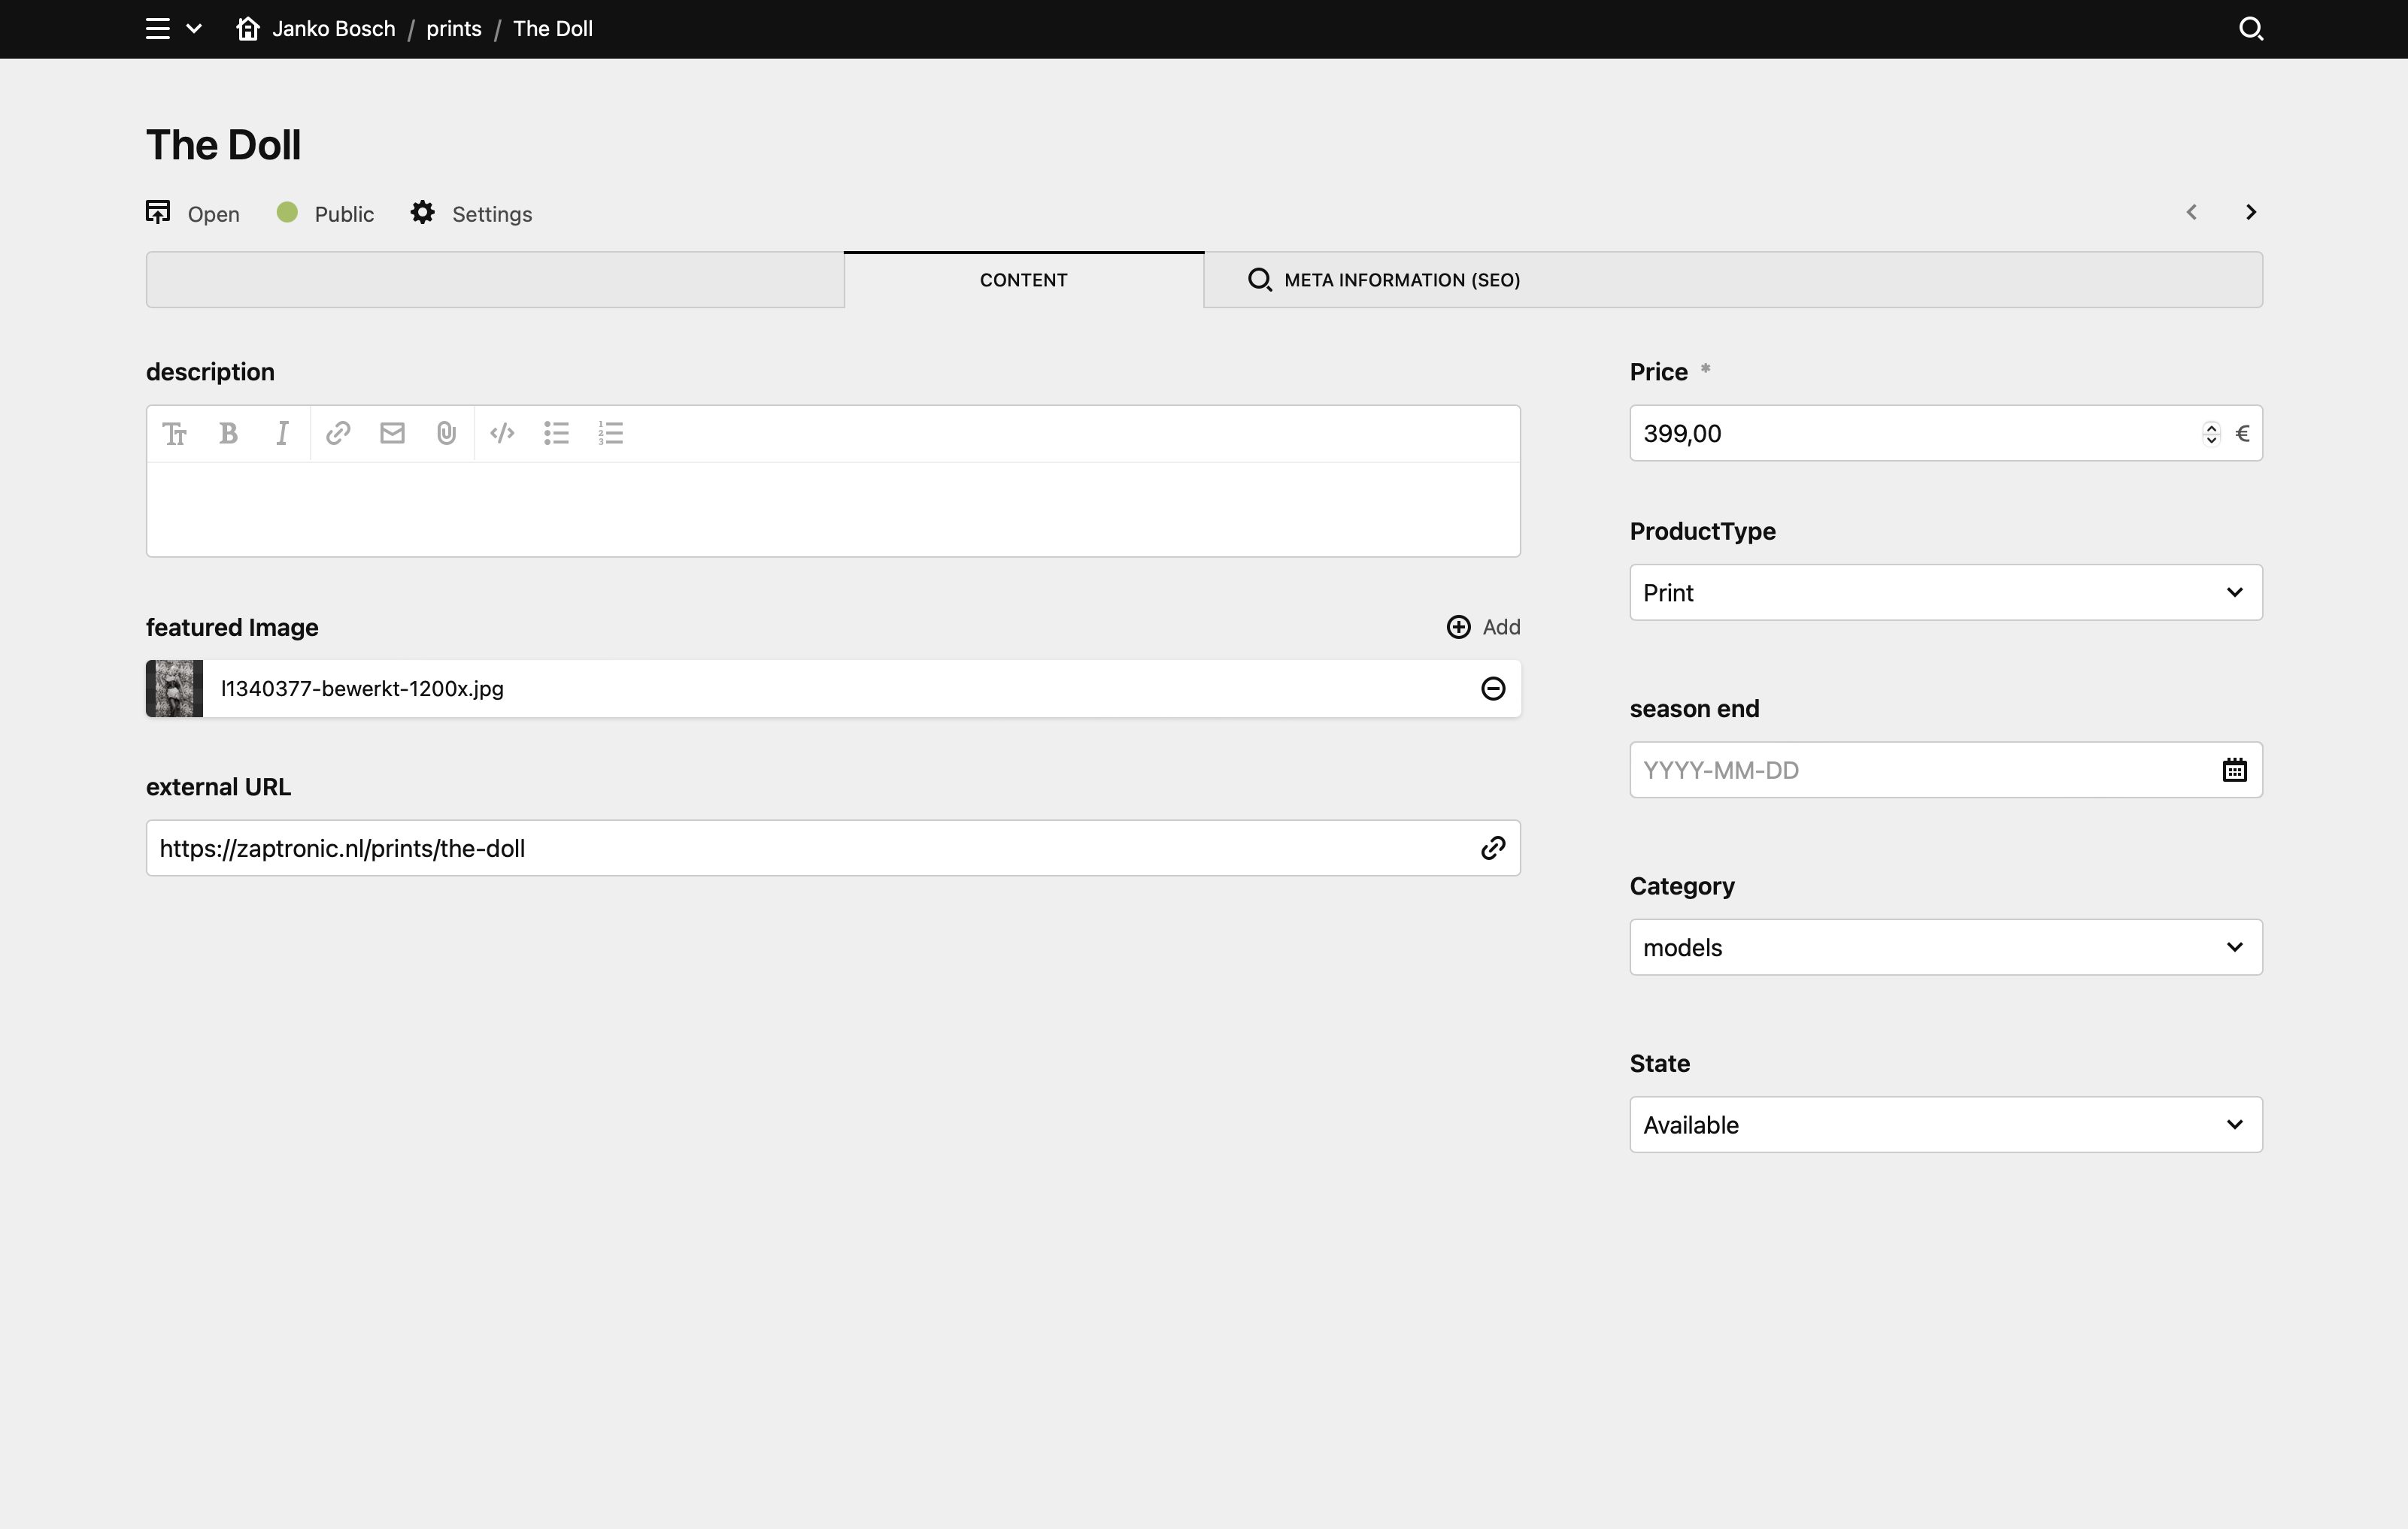Viewport: 2408px width, 1529px height.
Task: Attach a file with paperclip icon
Action: tap(446, 434)
